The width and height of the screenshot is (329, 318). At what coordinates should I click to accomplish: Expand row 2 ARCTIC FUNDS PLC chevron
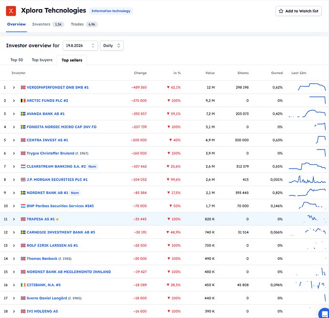tap(14, 101)
